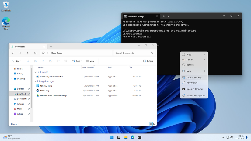Choose Display settings from context menu
The image size is (251, 141).
pyautogui.click(x=194, y=77)
